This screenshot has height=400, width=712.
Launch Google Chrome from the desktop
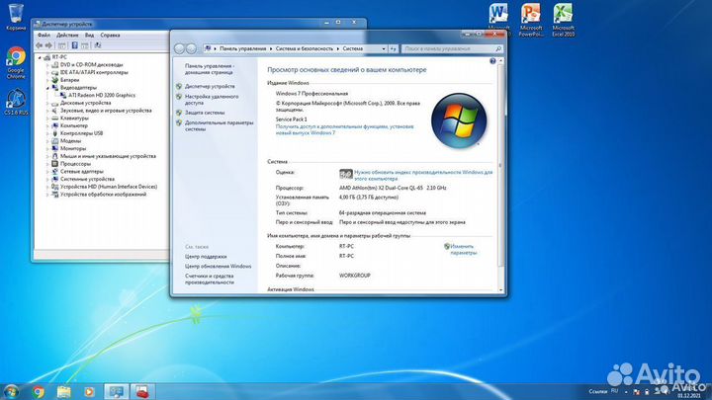(x=16, y=62)
